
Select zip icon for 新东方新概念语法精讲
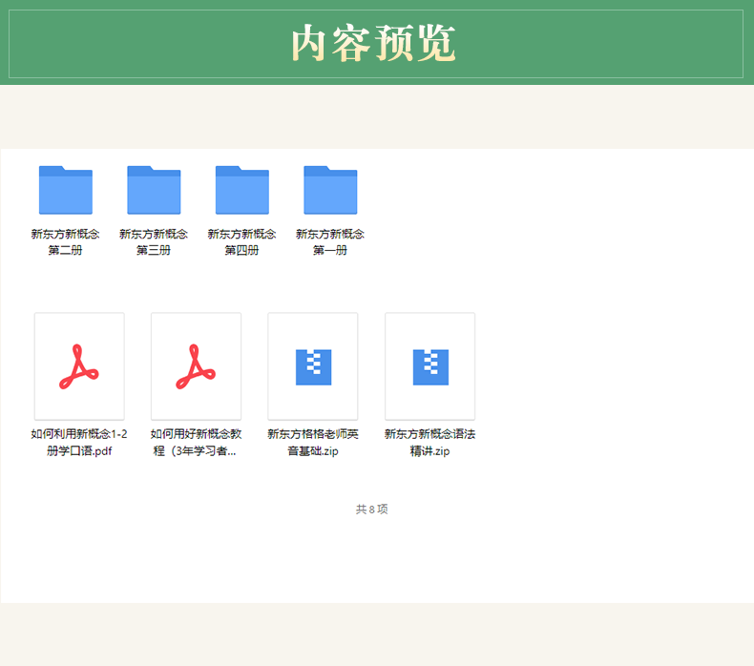[429, 366]
